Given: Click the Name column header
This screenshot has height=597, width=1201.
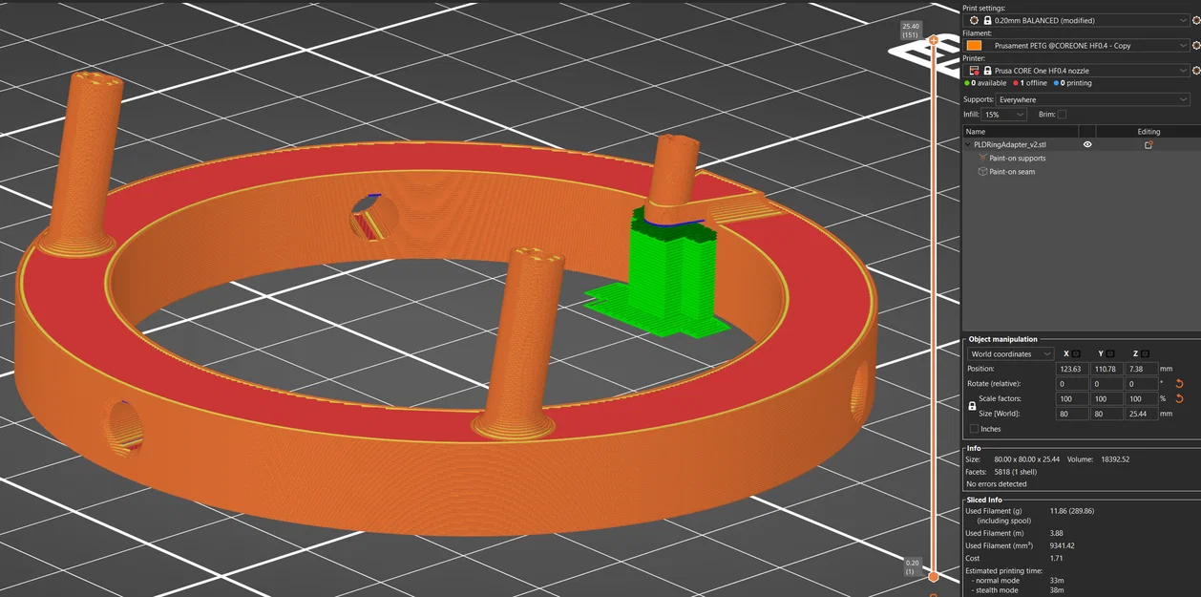Looking at the screenshot, I should (1020, 132).
